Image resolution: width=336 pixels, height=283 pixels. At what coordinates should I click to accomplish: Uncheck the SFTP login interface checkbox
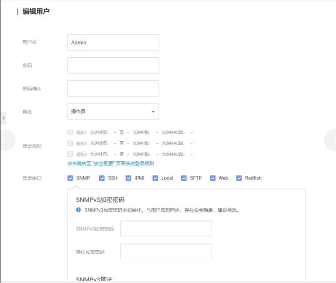point(184,178)
